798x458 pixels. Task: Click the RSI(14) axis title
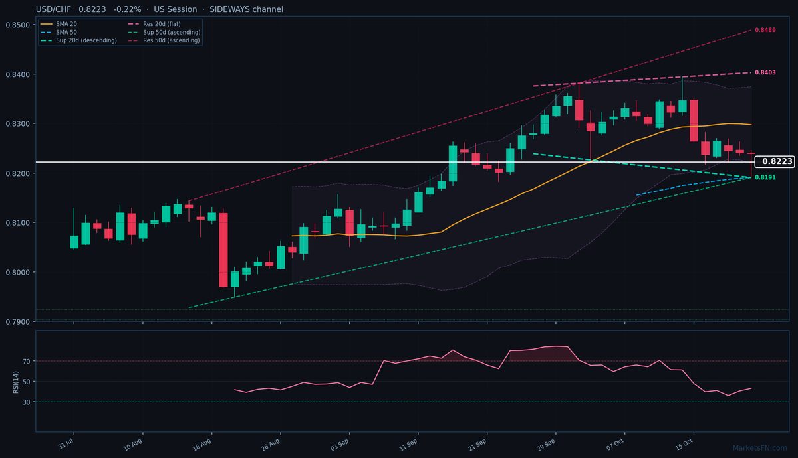(x=15, y=382)
